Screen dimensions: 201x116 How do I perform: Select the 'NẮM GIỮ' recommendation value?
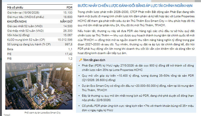(x=66, y=22)
